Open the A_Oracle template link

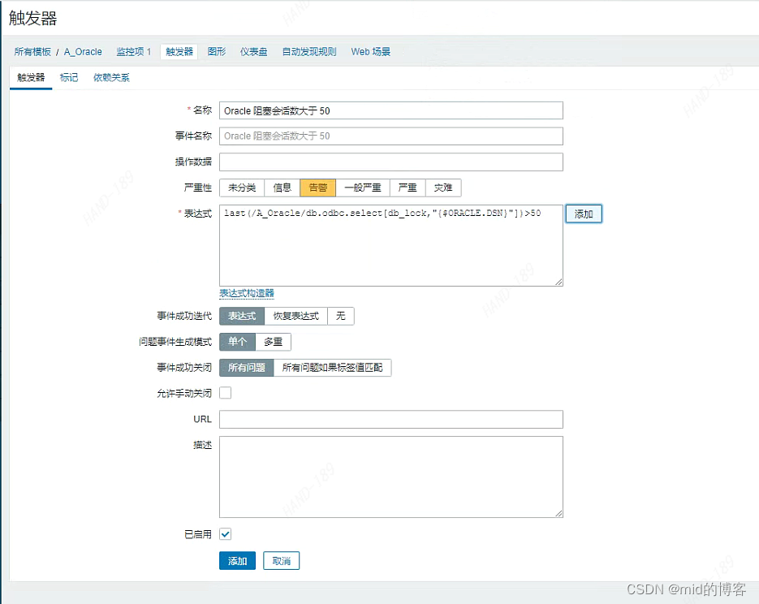pyautogui.click(x=83, y=52)
